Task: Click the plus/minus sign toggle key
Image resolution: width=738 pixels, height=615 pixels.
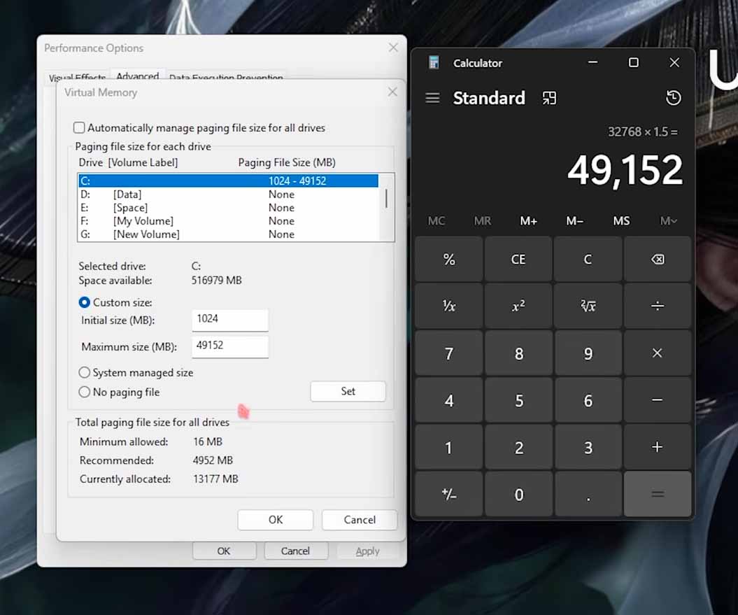Action: pyautogui.click(x=449, y=495)
